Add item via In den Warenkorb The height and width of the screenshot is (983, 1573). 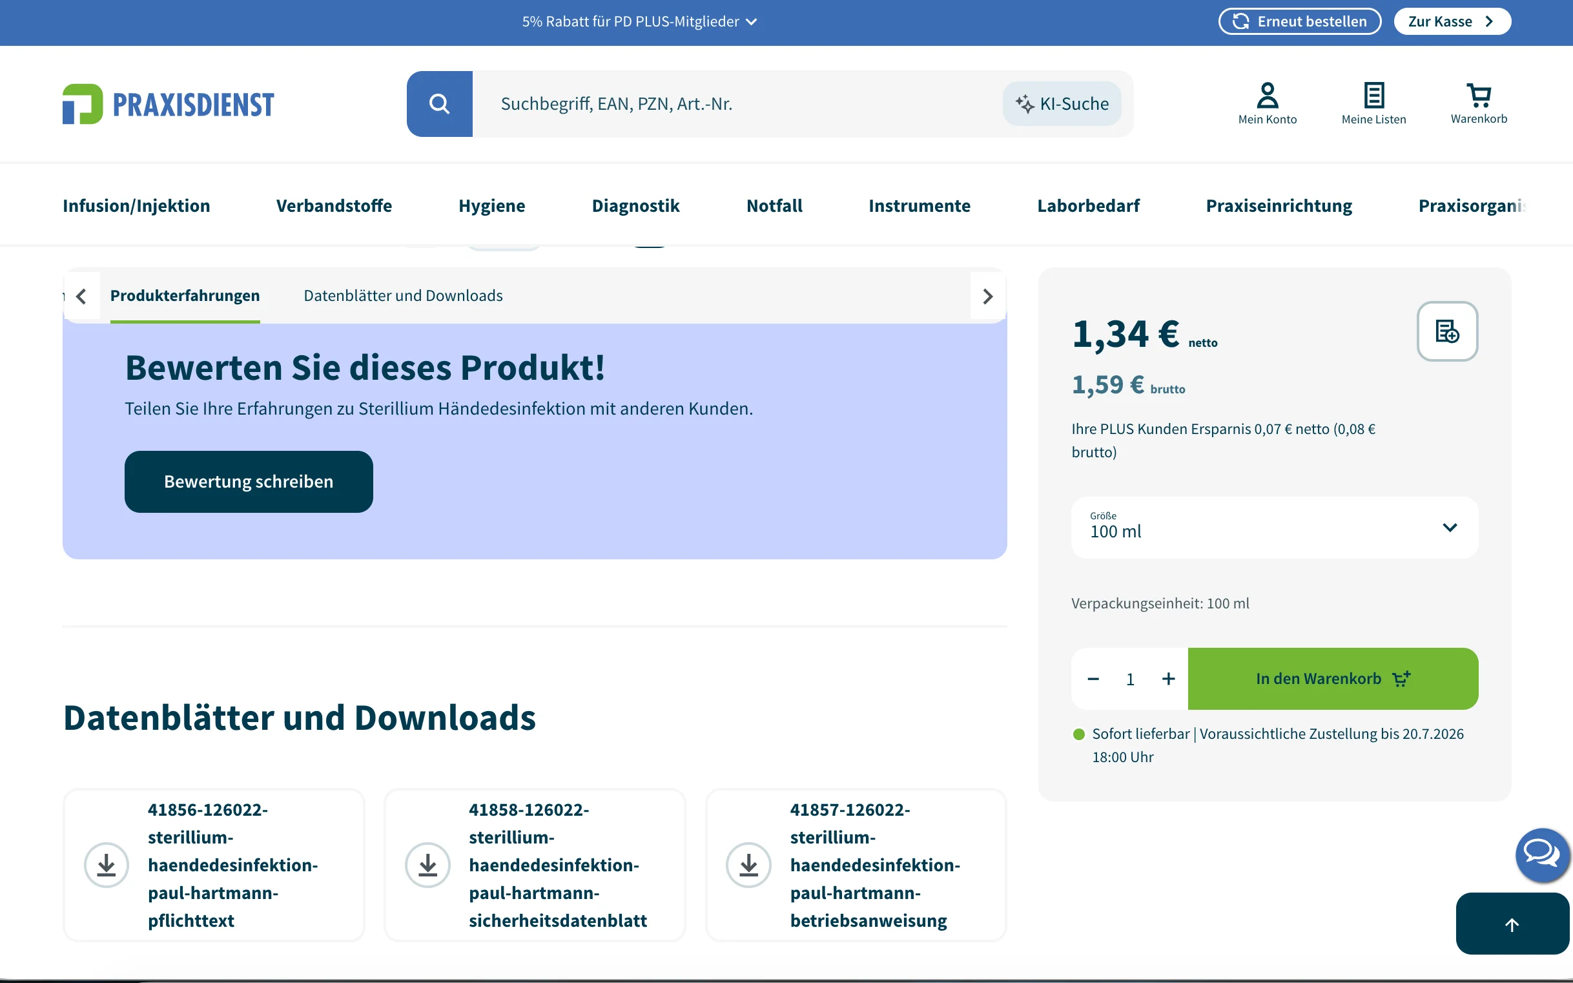point(1333,679)
